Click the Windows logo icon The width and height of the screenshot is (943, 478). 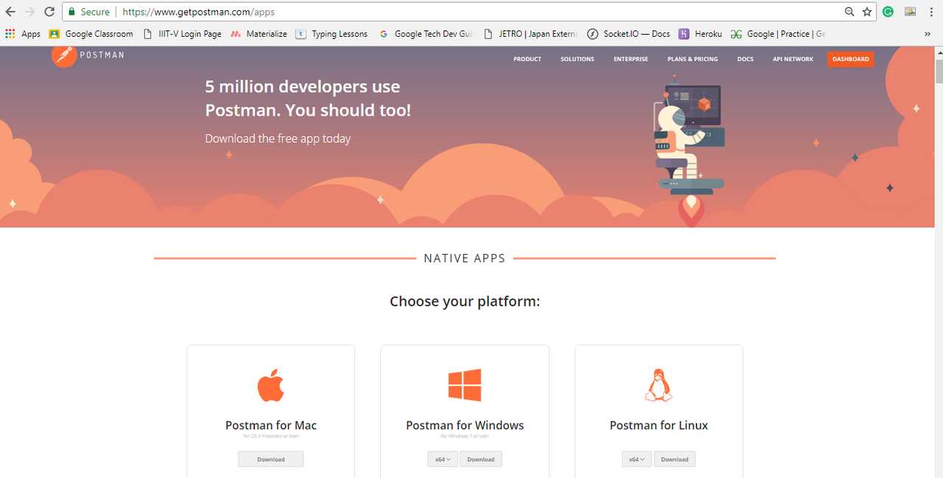[465, 385]
